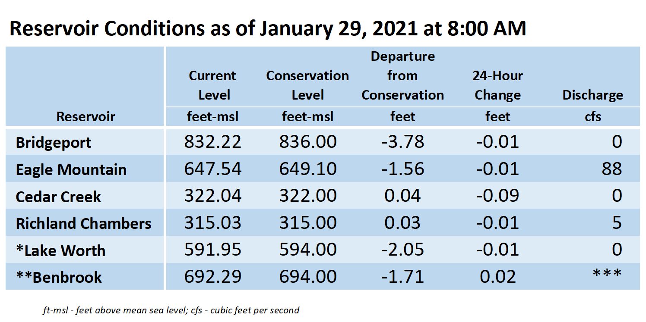Click the ft-msl footnote text
Image resolution: width=646 pixels, height=322 pixels.
coord(171,310)
